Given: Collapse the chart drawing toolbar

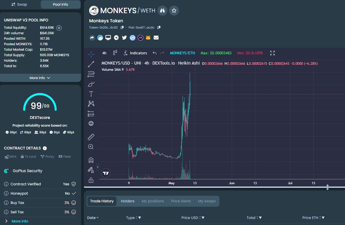Looking at the screenshot, I should tap(98, 167).
